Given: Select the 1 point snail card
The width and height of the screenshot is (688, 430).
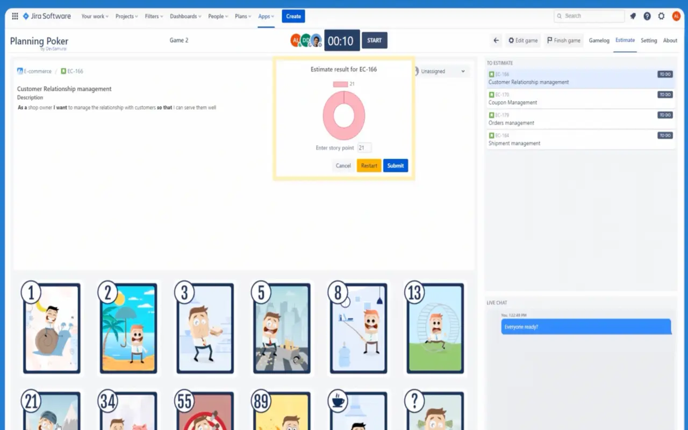Looking at the screenshot, I should pyautogui.click(x=51, y=329).
